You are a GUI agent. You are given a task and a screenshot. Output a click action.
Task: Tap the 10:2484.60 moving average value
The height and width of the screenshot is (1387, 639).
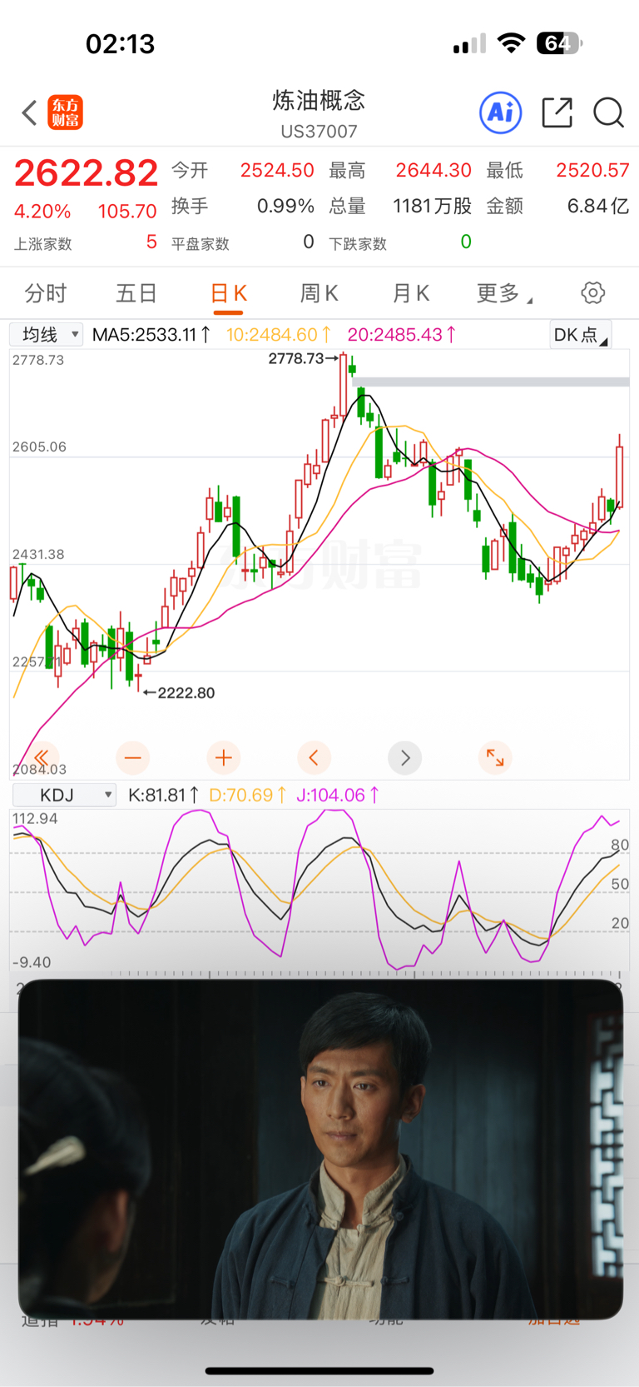pos(279,335)
